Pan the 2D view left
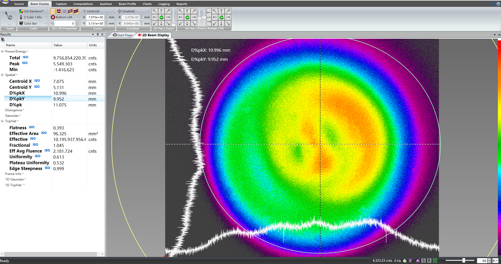 pyautogui.click(x=155, y=17)
